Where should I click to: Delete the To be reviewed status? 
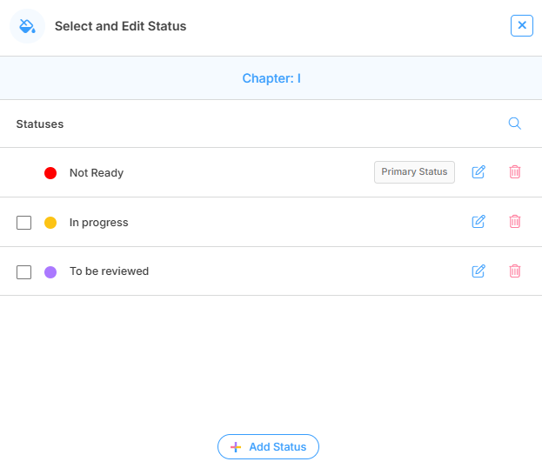(x=514, y=271)
